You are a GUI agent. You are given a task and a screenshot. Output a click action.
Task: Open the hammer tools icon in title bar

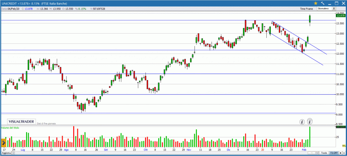pos(323,3)
